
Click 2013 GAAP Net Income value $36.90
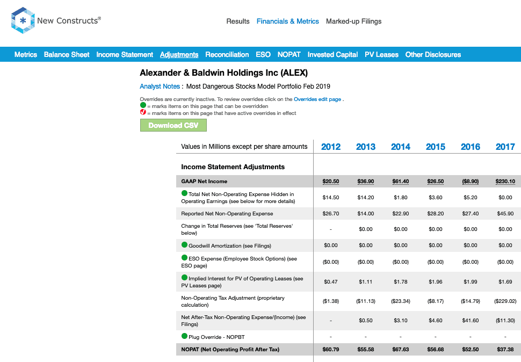click(365, 182)
